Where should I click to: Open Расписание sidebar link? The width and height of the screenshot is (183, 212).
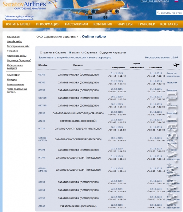click(x=13, y=37)
